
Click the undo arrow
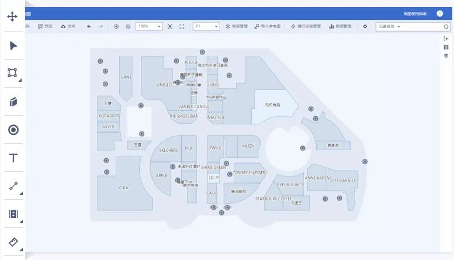coord(89,26)
